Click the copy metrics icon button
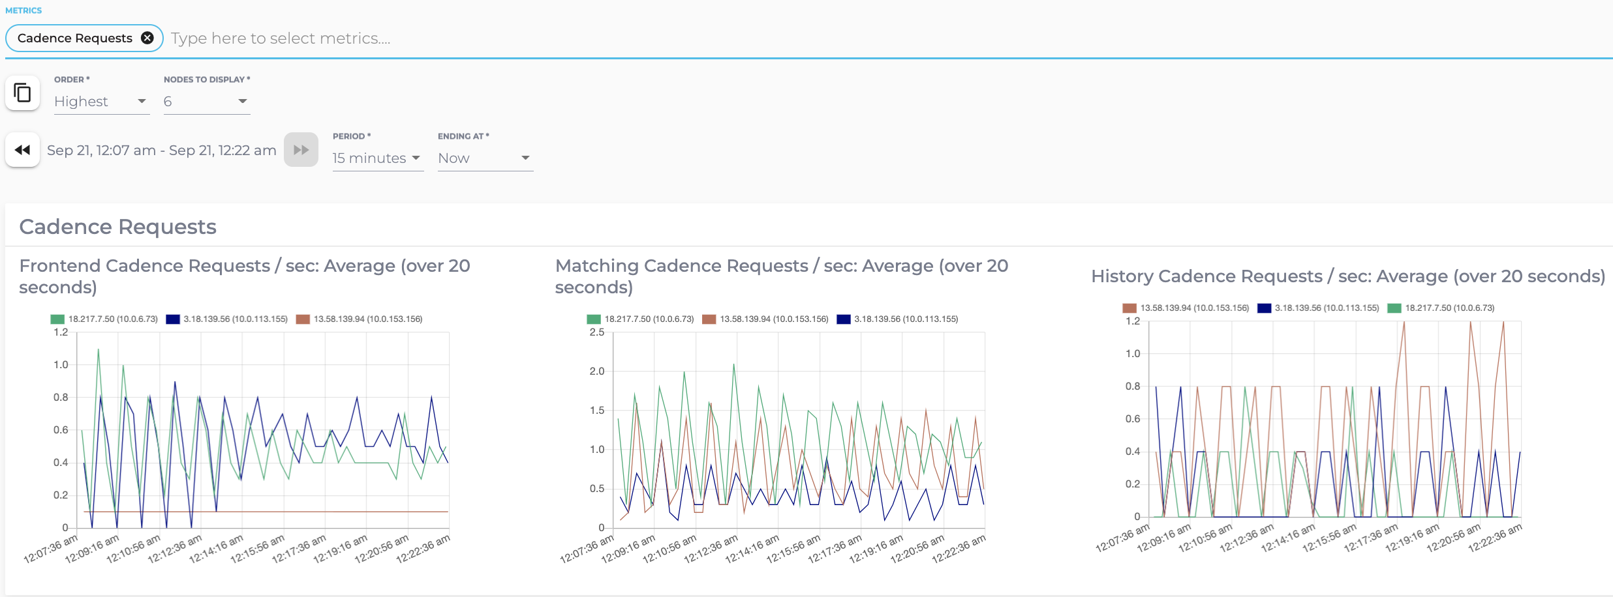Image resolution: width=1613 pixels, height=597 pixels. 23,93
